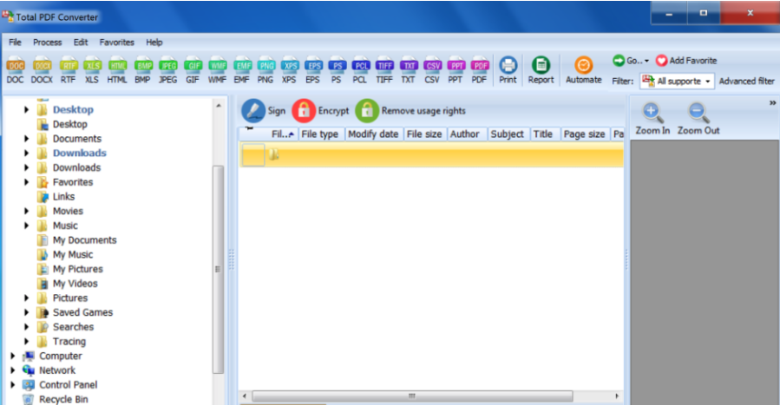Choose GIF output format
Viewport: 780px width, 405px height.
point(193,70)
